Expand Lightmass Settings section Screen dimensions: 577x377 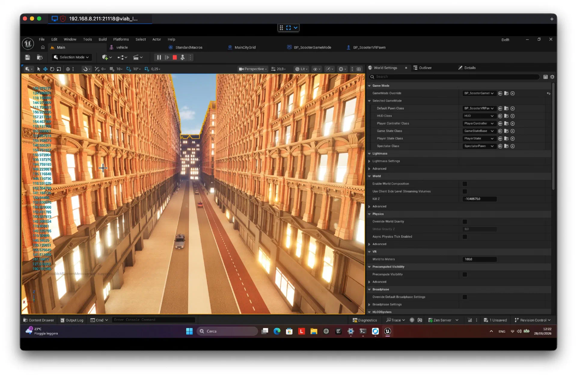(369, 161)
